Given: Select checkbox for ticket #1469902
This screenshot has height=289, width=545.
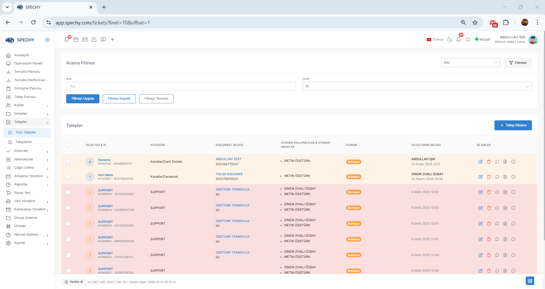Looking at the screenshot, I should [68, 271].
